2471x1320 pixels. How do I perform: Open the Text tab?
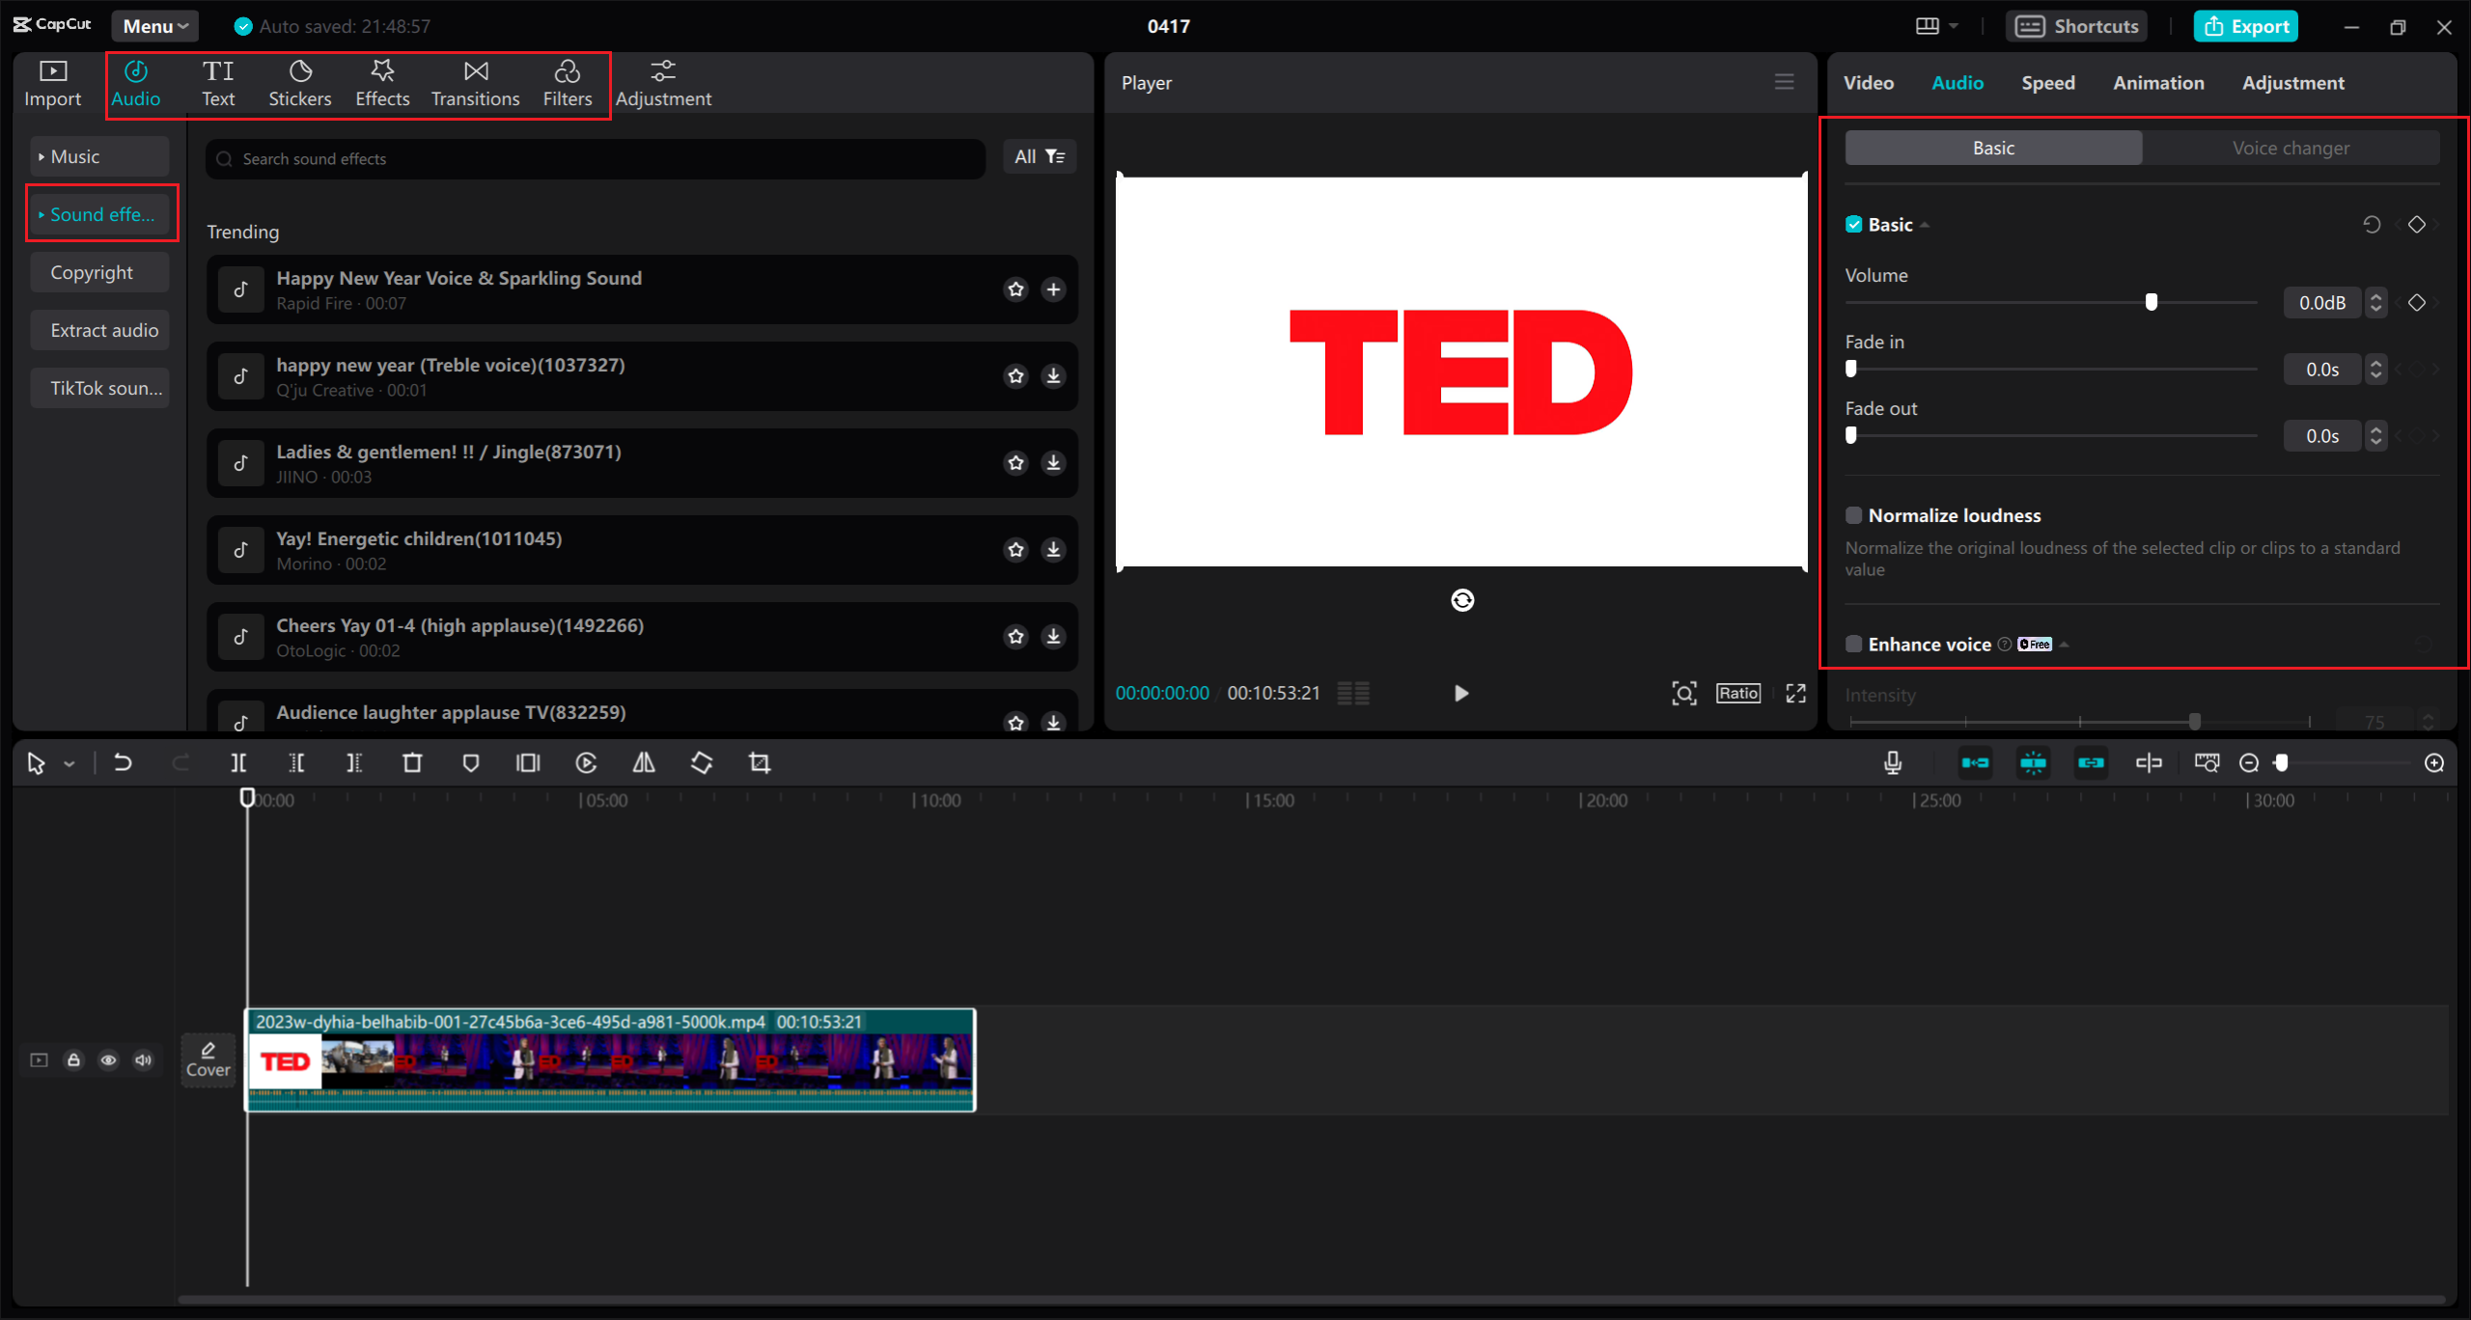(x=218, y=84)
